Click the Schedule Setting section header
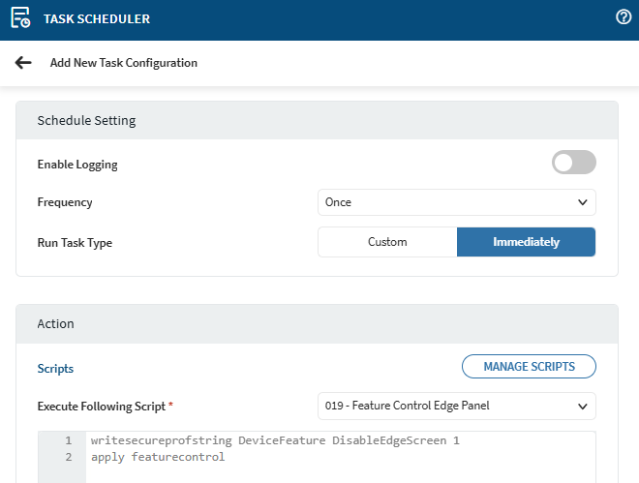The height and width of the screenshot is (483, 639). coord(86,121)
